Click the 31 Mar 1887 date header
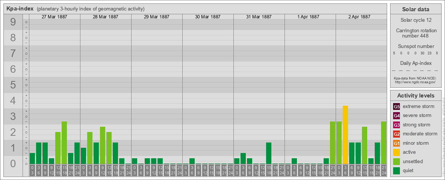The height and width of the screenshot is (180, 445). click(x=259, y=17)
